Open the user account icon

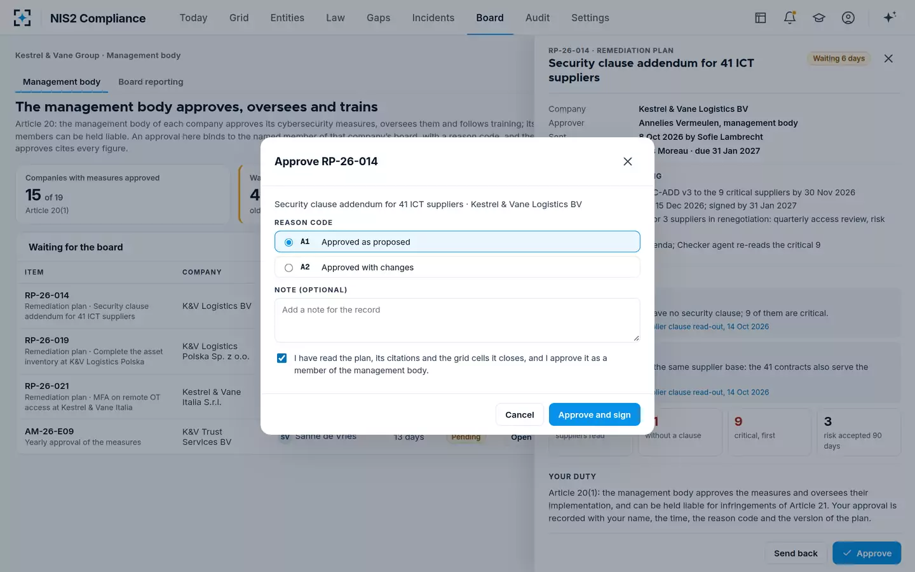[848, 18]
